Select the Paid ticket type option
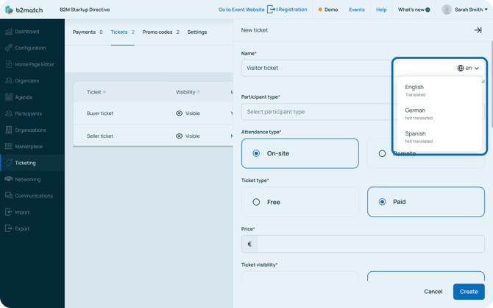Viewport: 493px width, 308px height. click(x=382, y=202)
